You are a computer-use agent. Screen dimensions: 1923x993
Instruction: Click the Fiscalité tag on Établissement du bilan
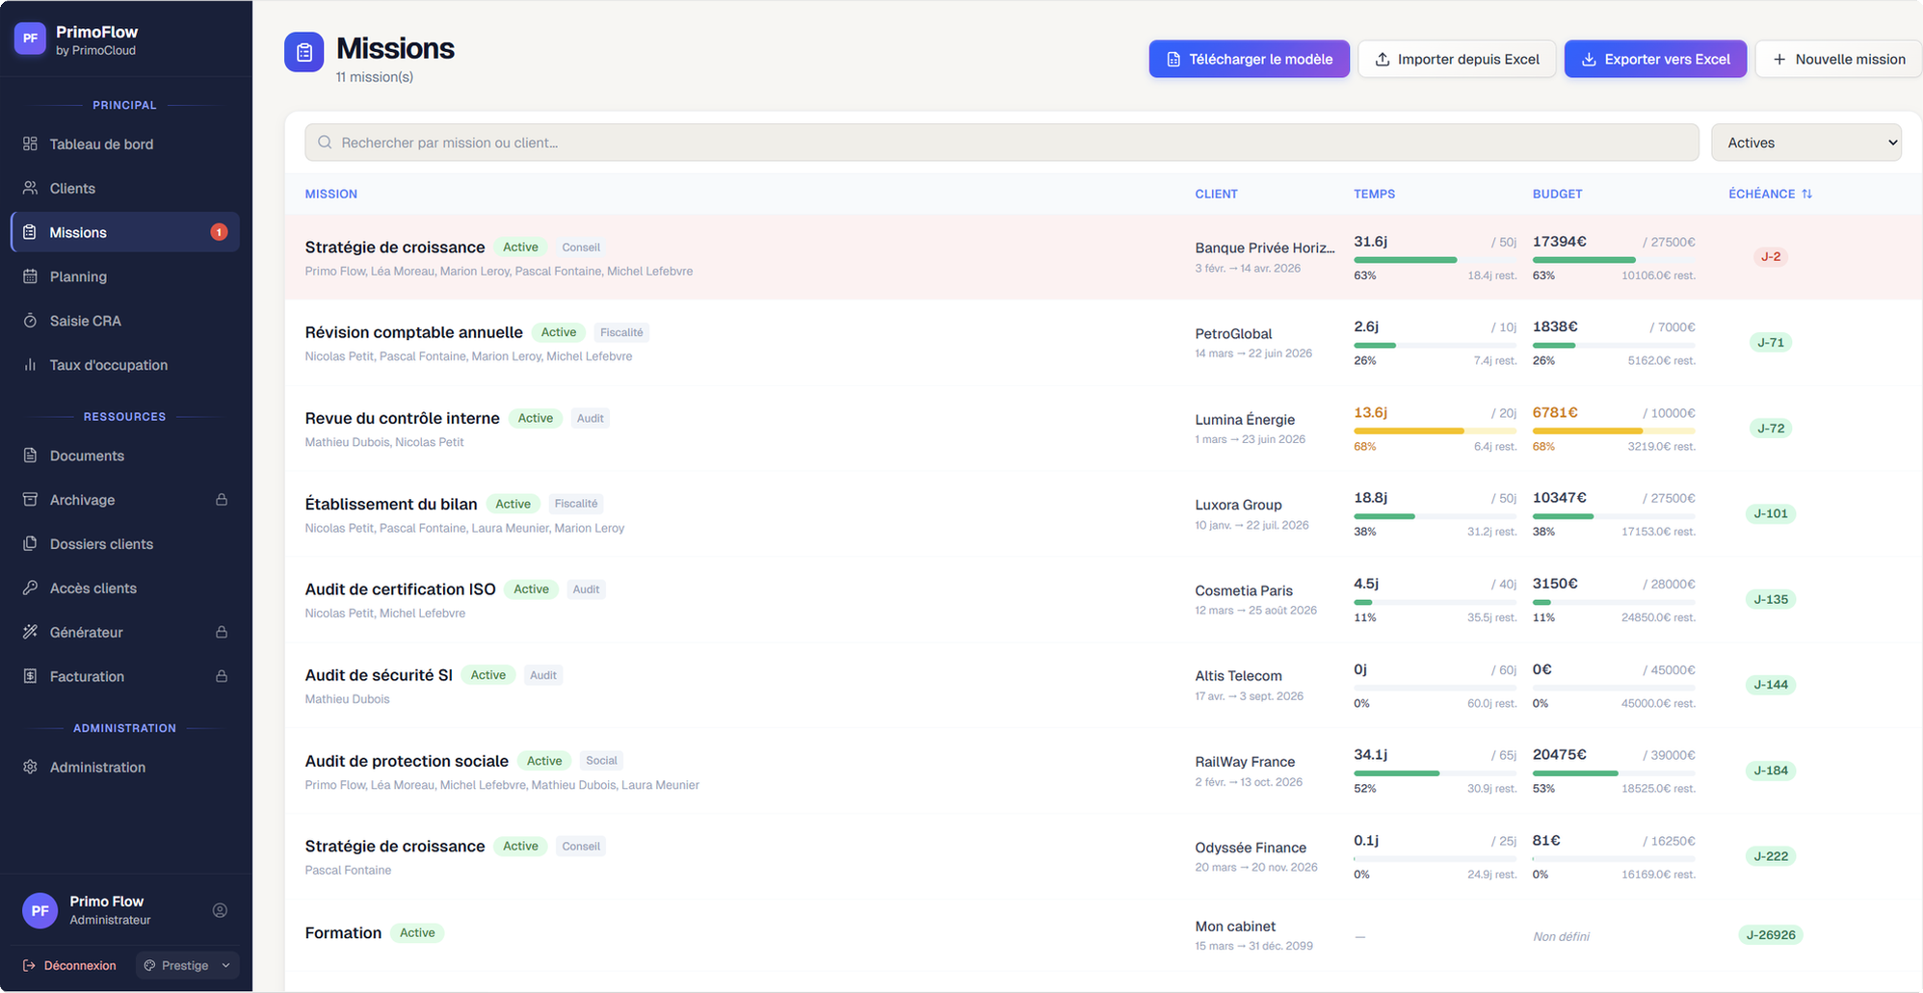[576, 504]
